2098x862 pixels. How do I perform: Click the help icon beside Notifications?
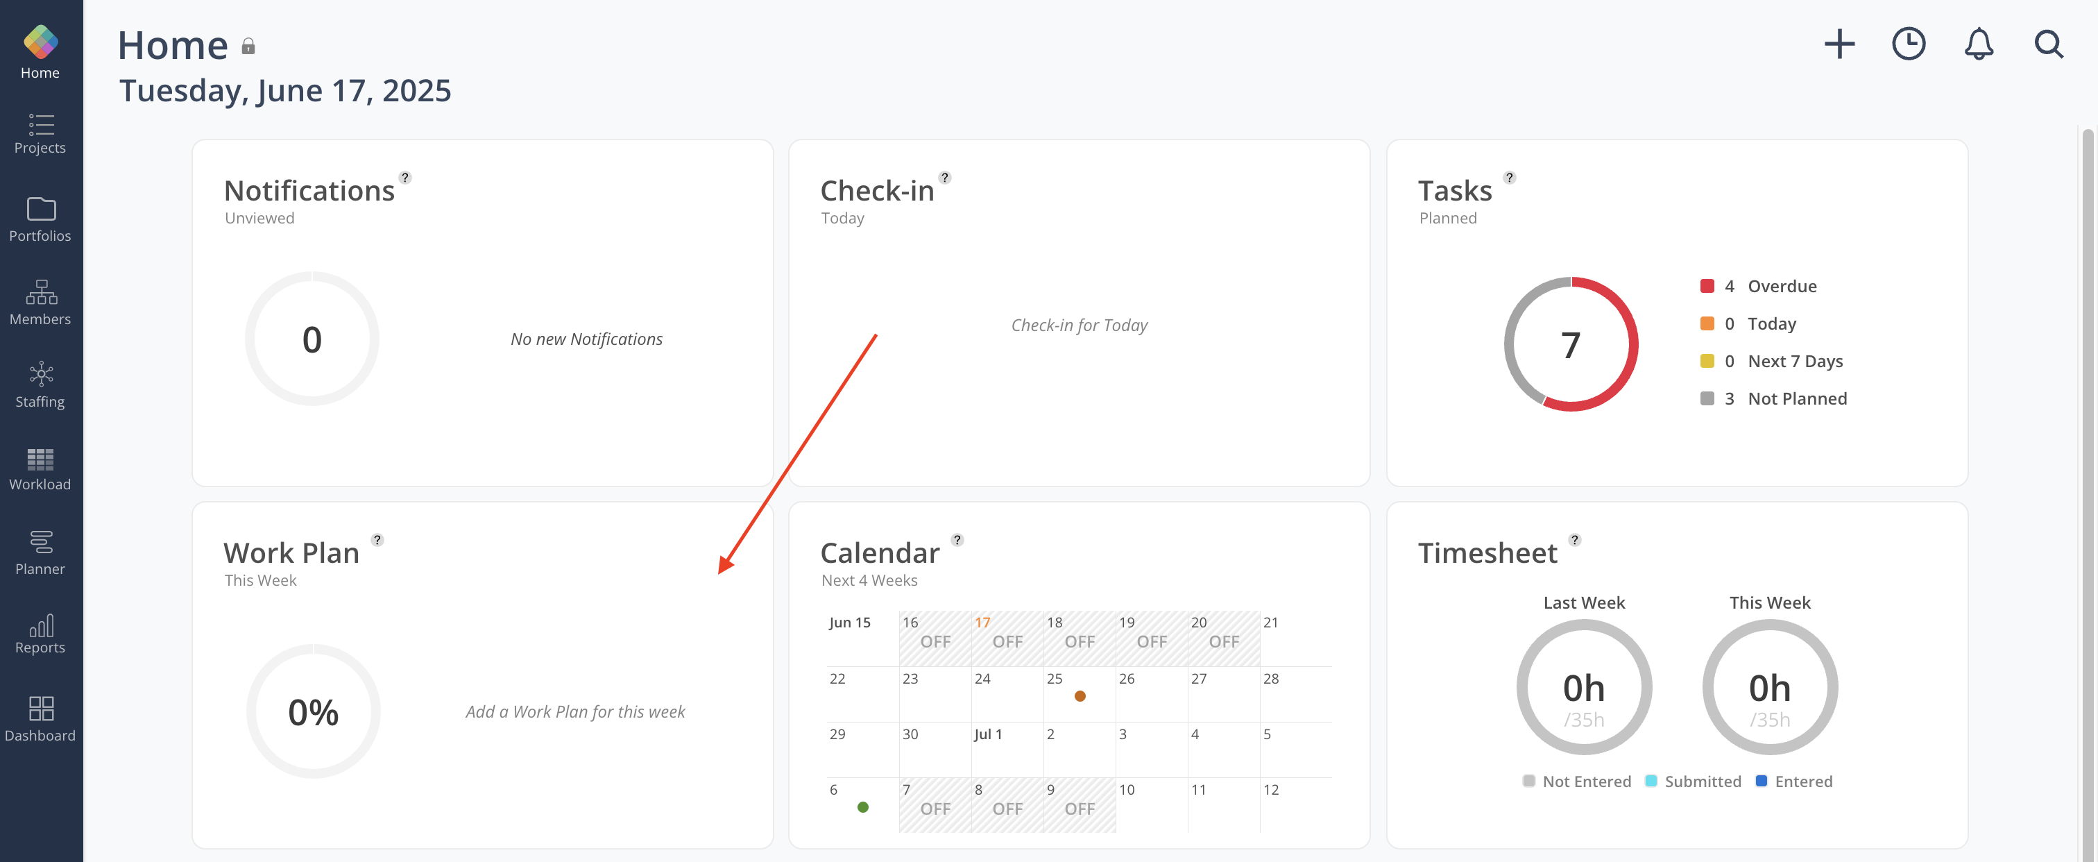pyautogui.click(x=404, y=178)
